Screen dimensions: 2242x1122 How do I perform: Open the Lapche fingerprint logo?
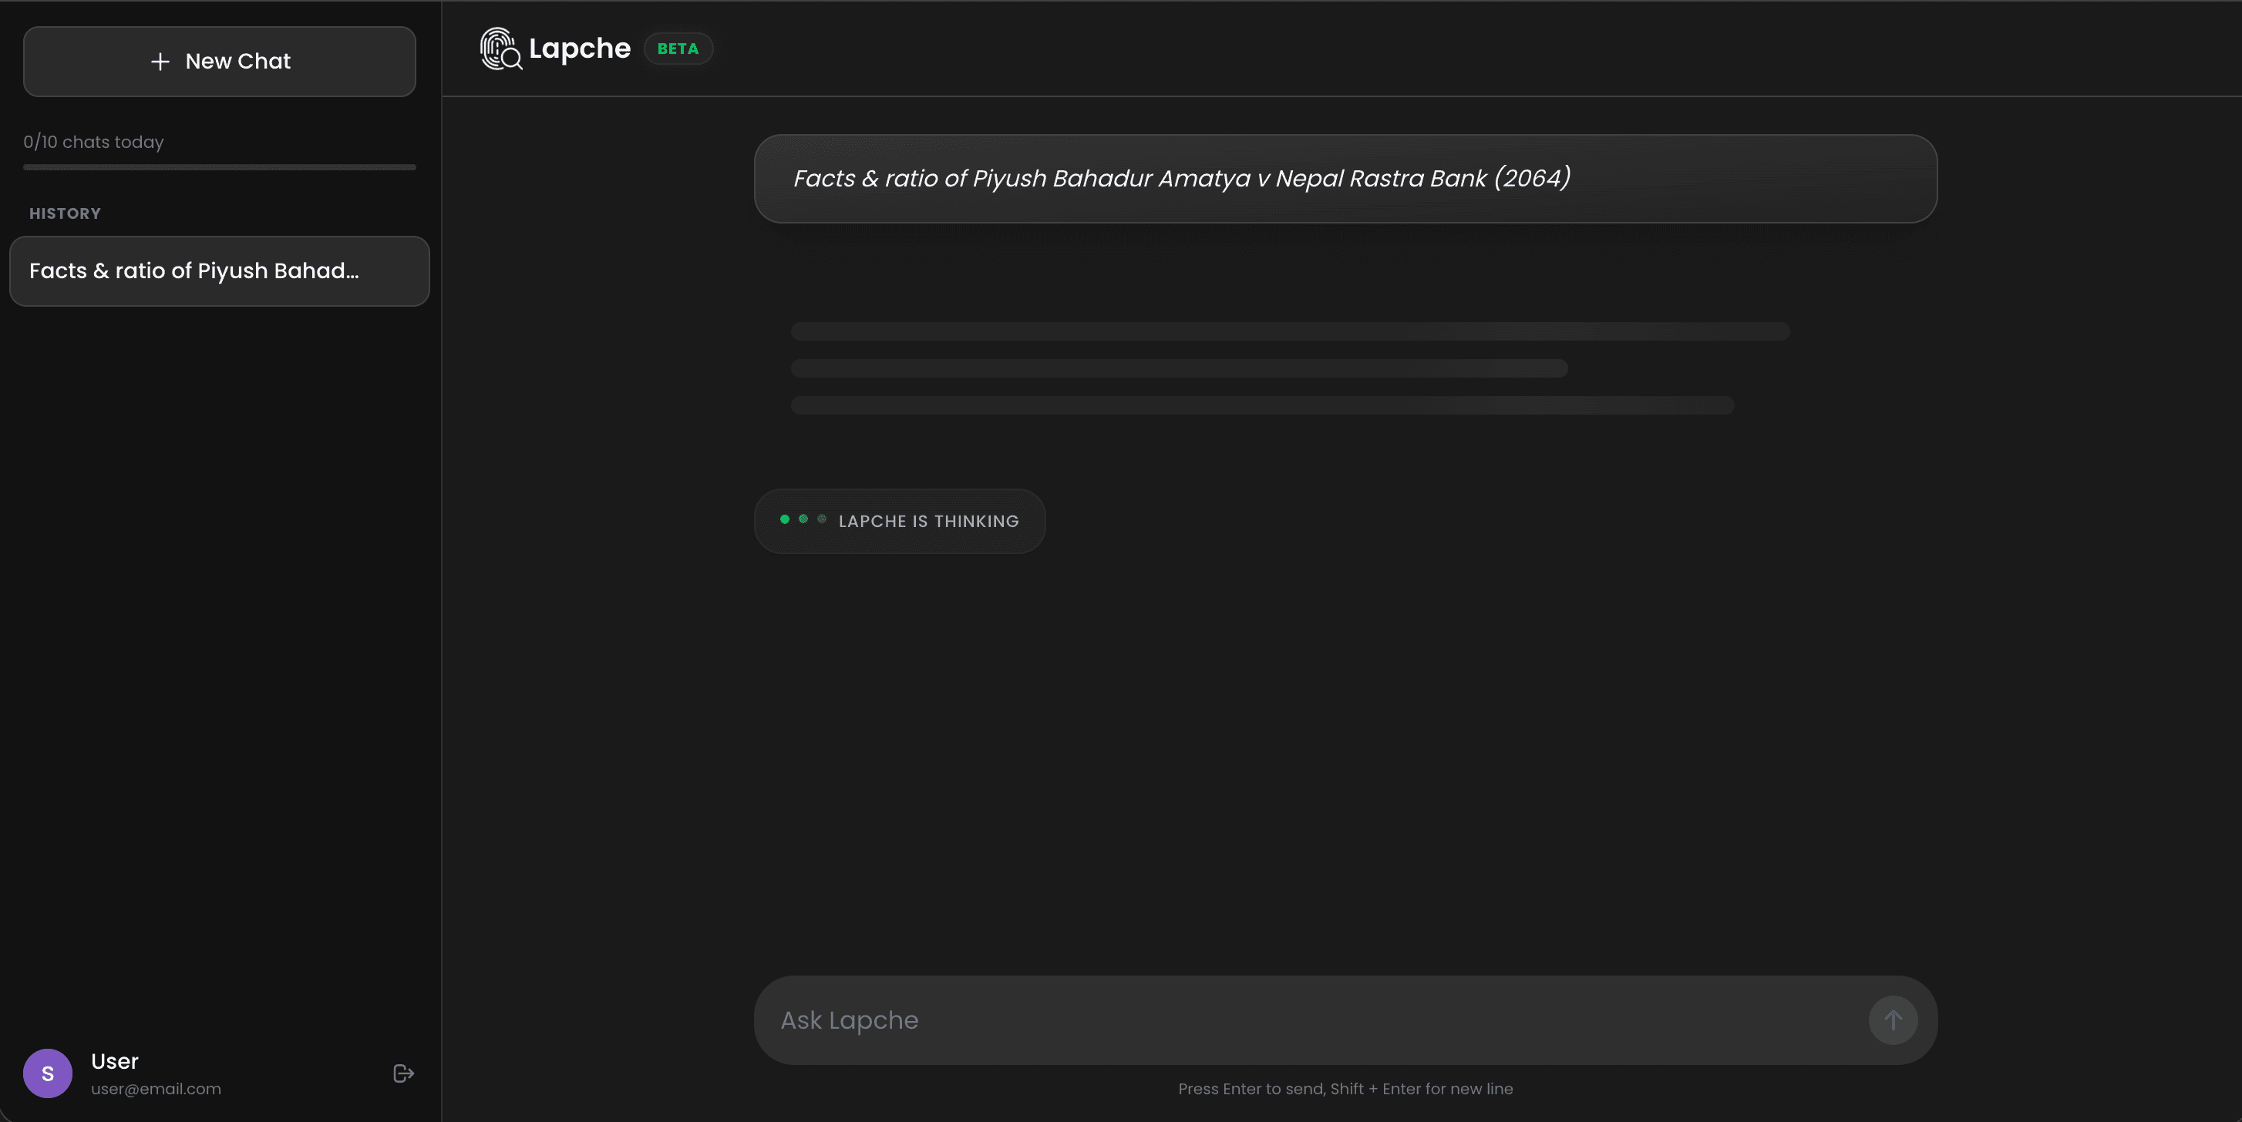[500, 49]
